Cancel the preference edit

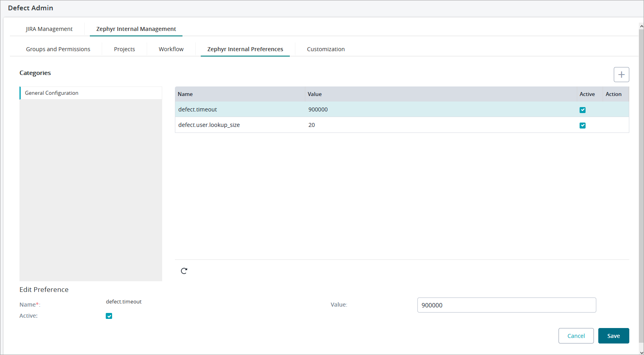576,336
